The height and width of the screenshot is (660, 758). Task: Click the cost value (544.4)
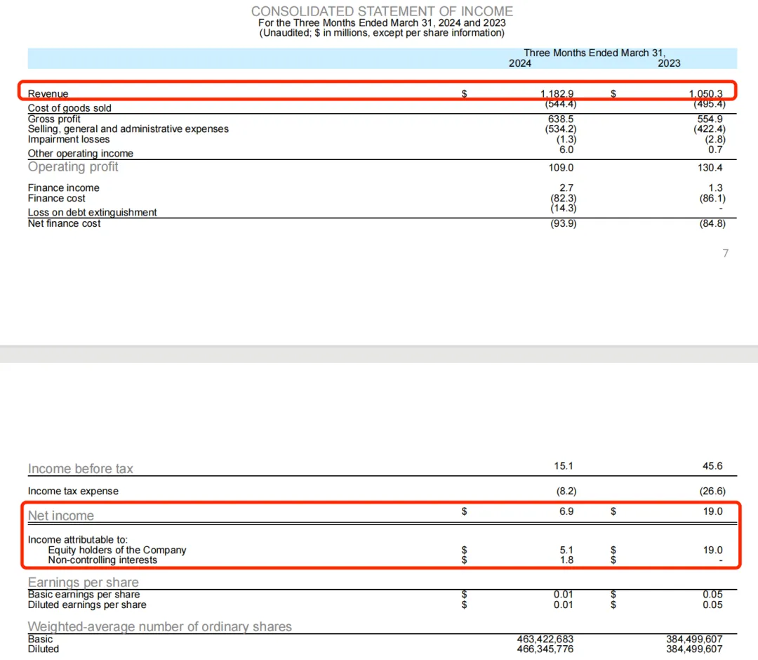tap(561, 104)
